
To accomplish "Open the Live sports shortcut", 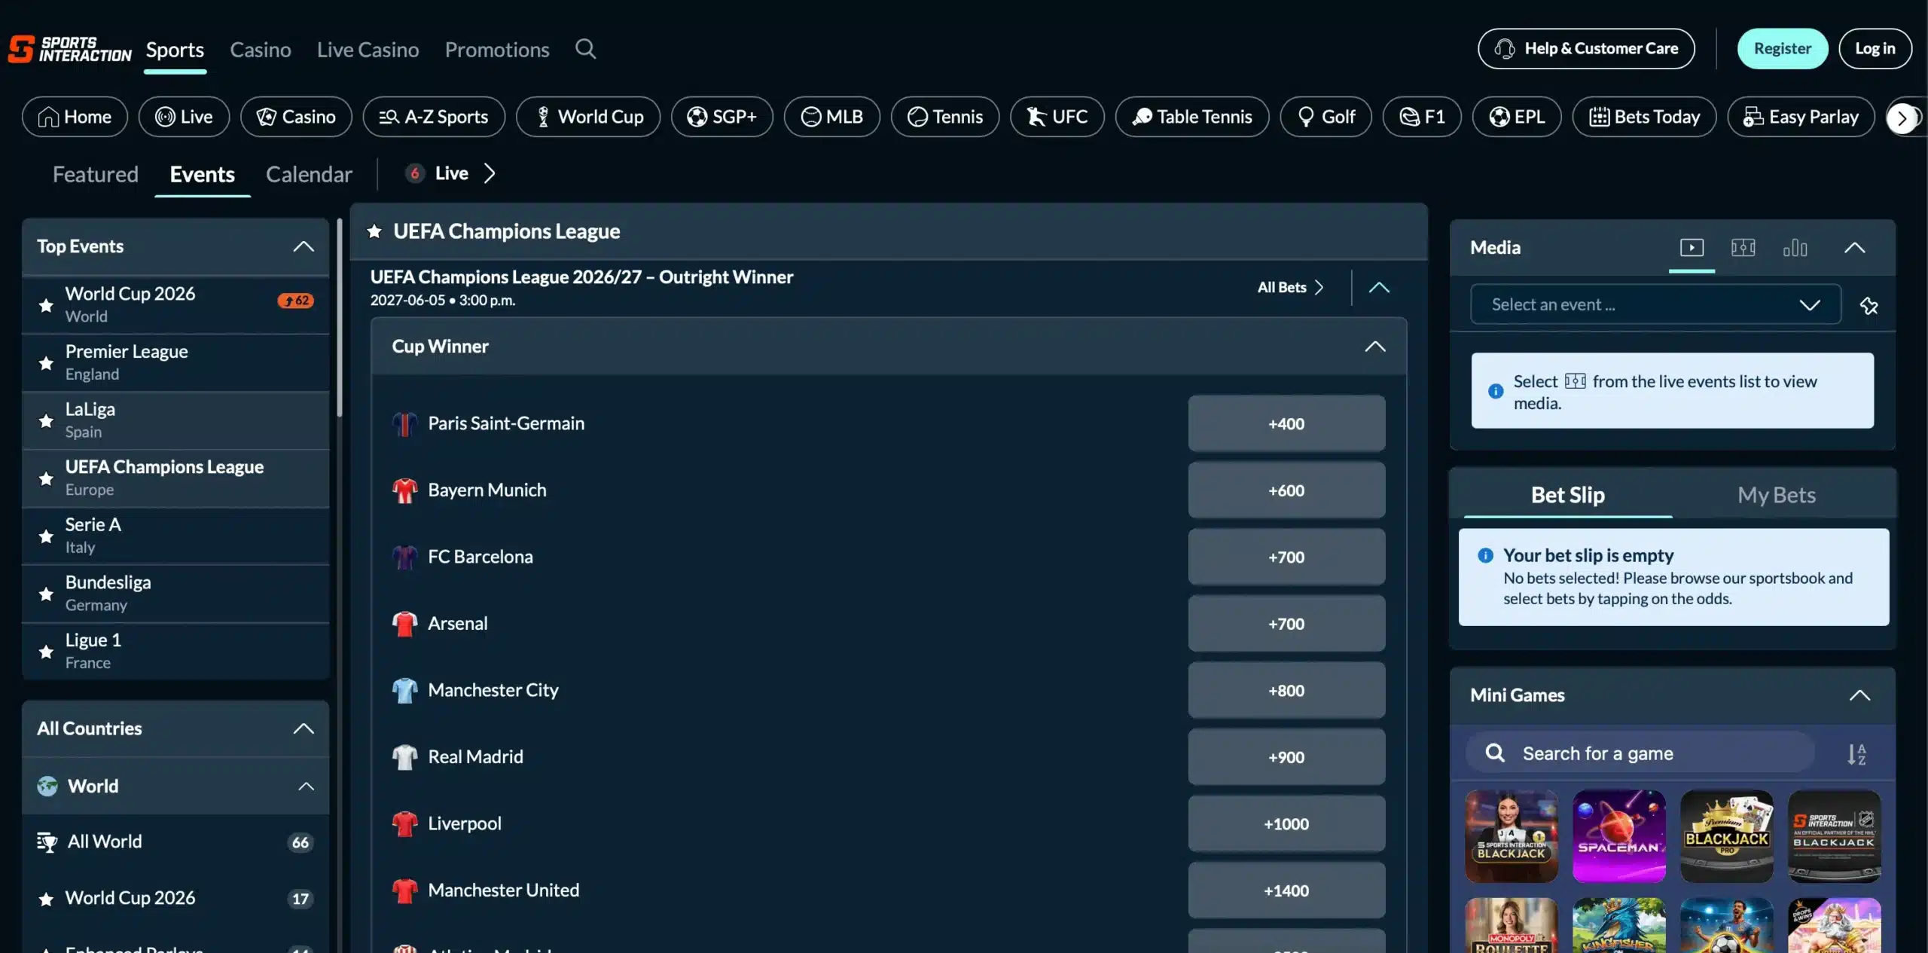I will pyautogui.click(x=184, y=117).
